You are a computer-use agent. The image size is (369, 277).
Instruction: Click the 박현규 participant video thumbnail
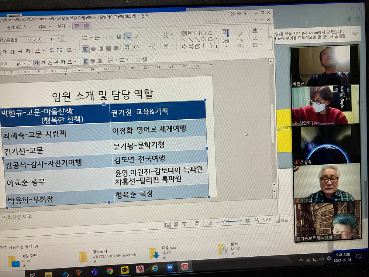click(x=325, y=65)
